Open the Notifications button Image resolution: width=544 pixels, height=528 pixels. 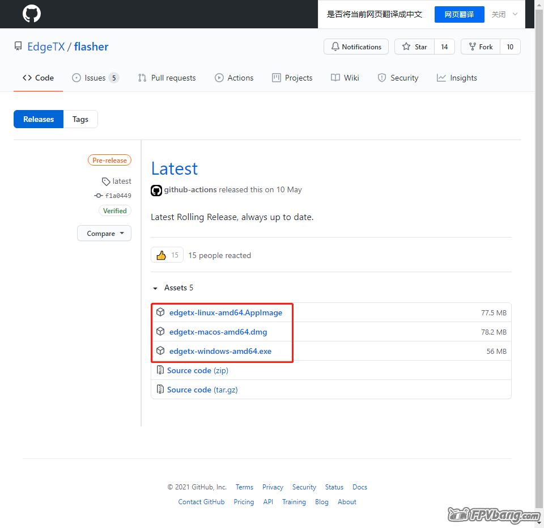(356, 47)
